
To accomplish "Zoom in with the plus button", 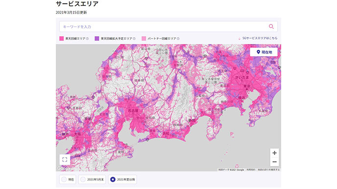I will 274,153.
